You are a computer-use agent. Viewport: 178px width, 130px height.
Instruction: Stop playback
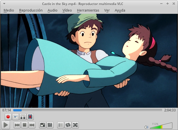tap(25, 125)
